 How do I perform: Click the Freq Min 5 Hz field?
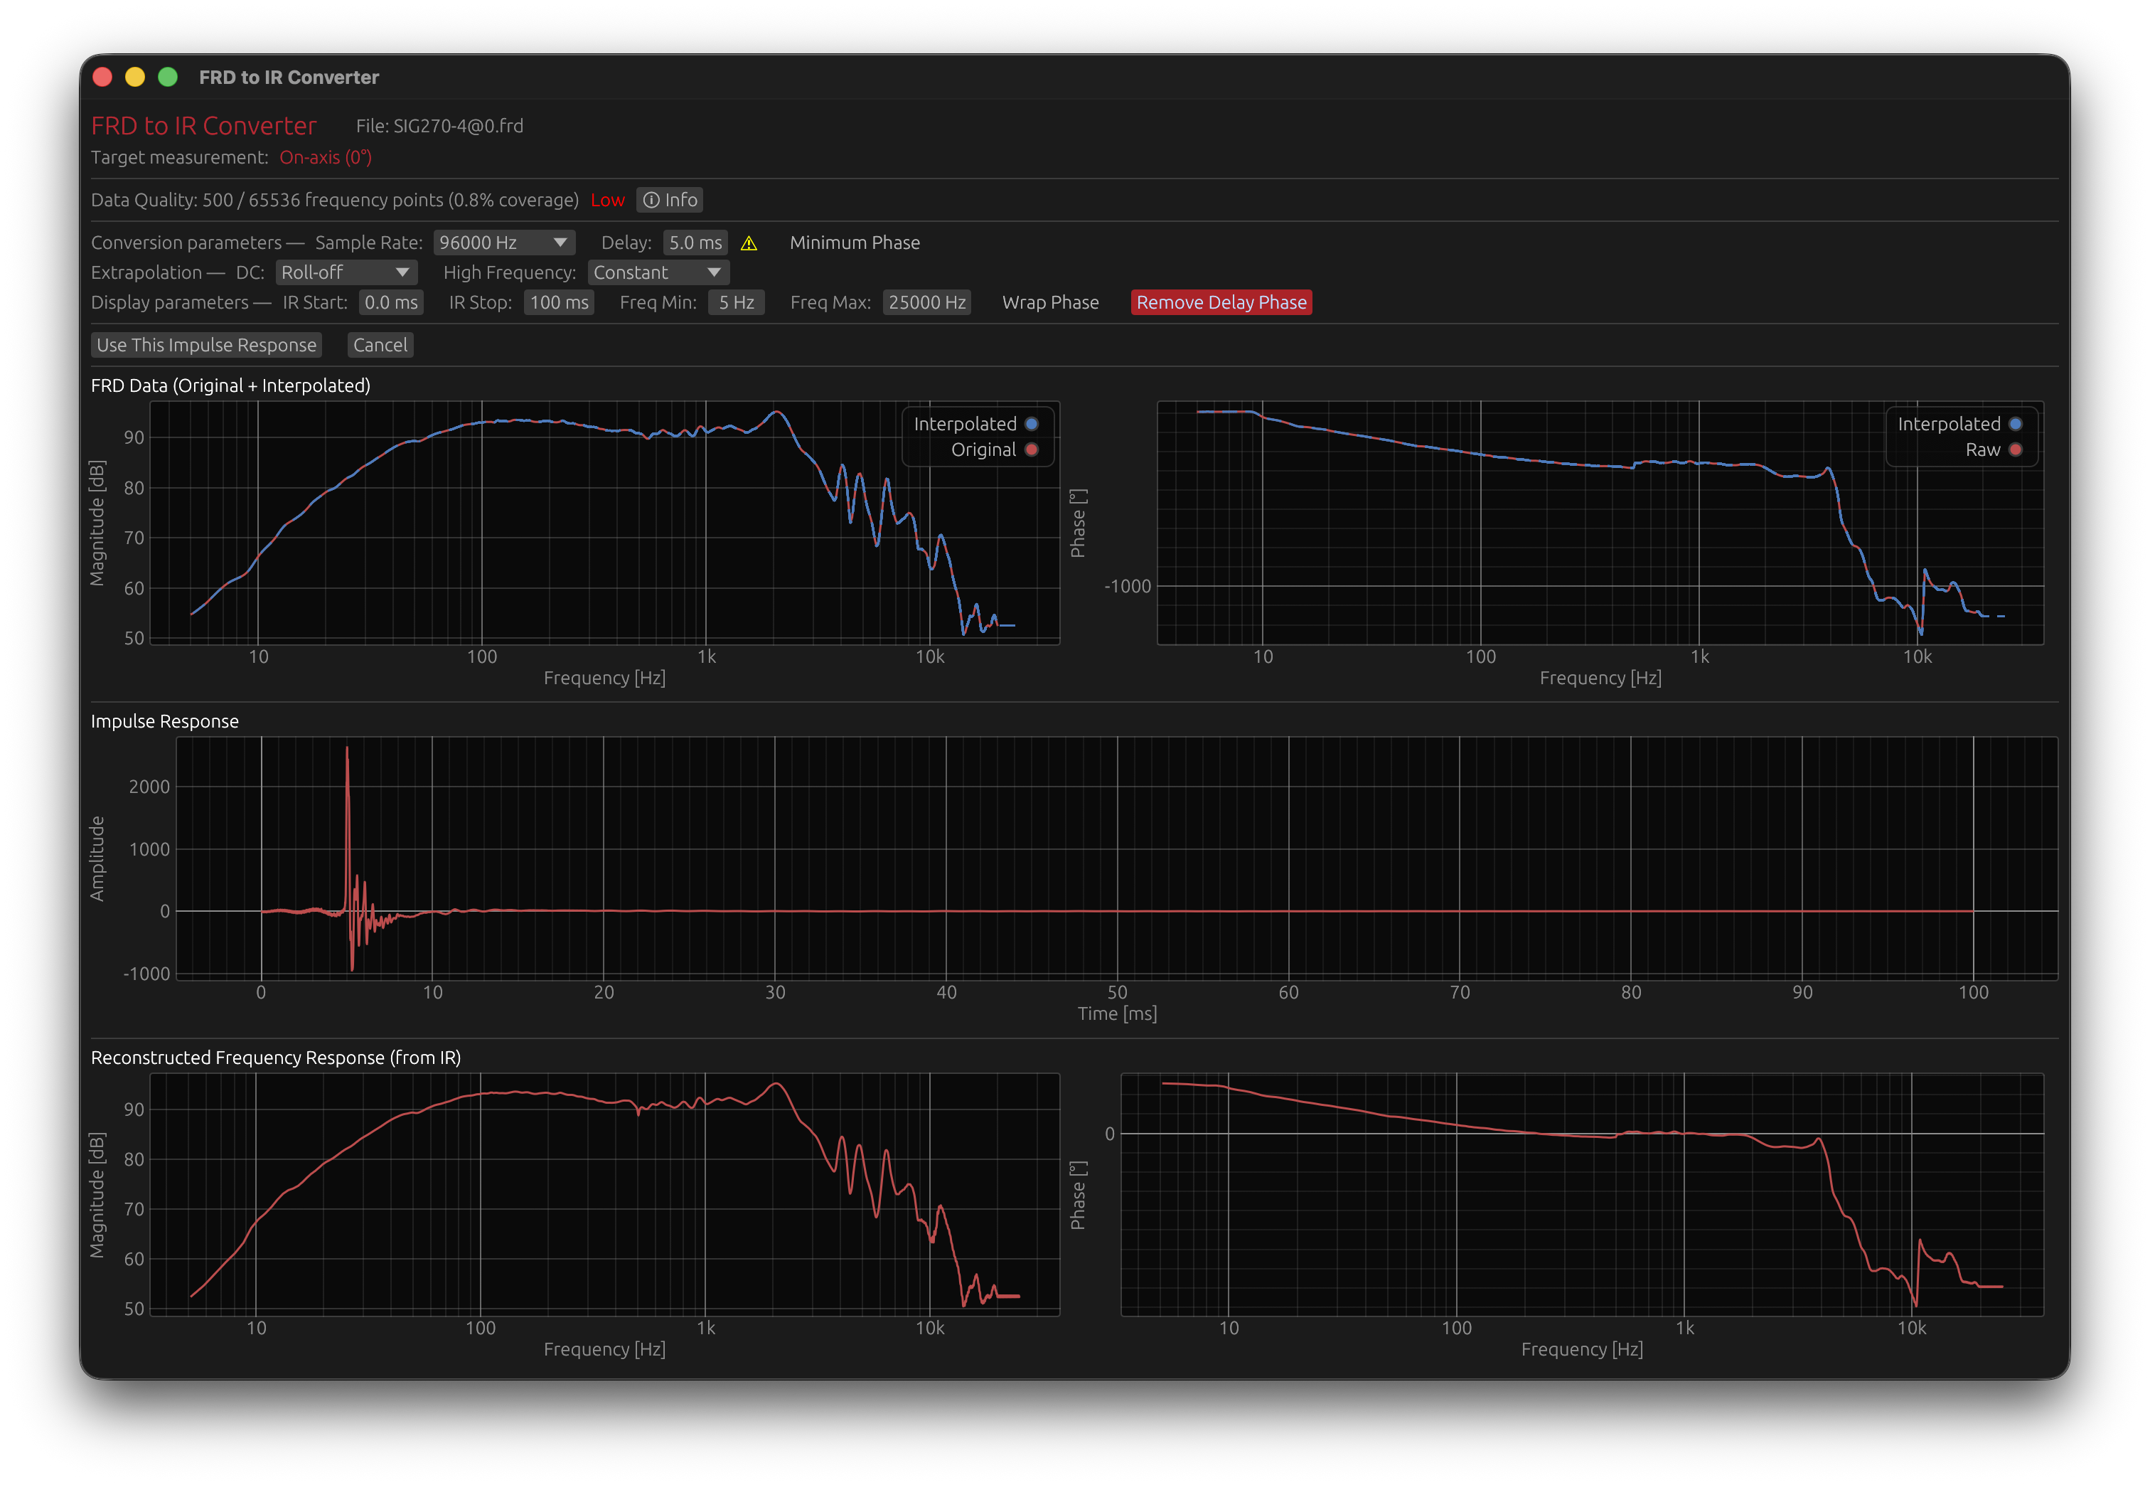click(736, 302)
